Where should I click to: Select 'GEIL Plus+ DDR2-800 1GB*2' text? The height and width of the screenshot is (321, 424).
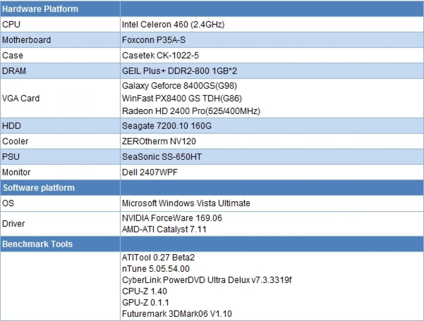click(180, 71)
